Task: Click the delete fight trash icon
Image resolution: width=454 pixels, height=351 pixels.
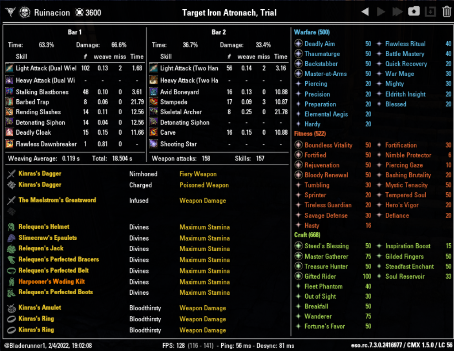Action: (x=447, y=12)
